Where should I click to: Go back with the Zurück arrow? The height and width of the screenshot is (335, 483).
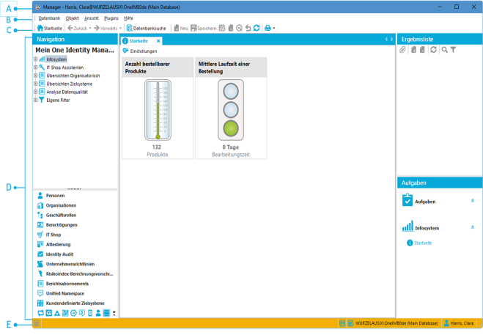(x=77, y=28)
